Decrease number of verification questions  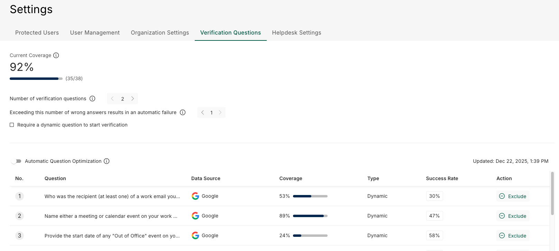[112, 99]
